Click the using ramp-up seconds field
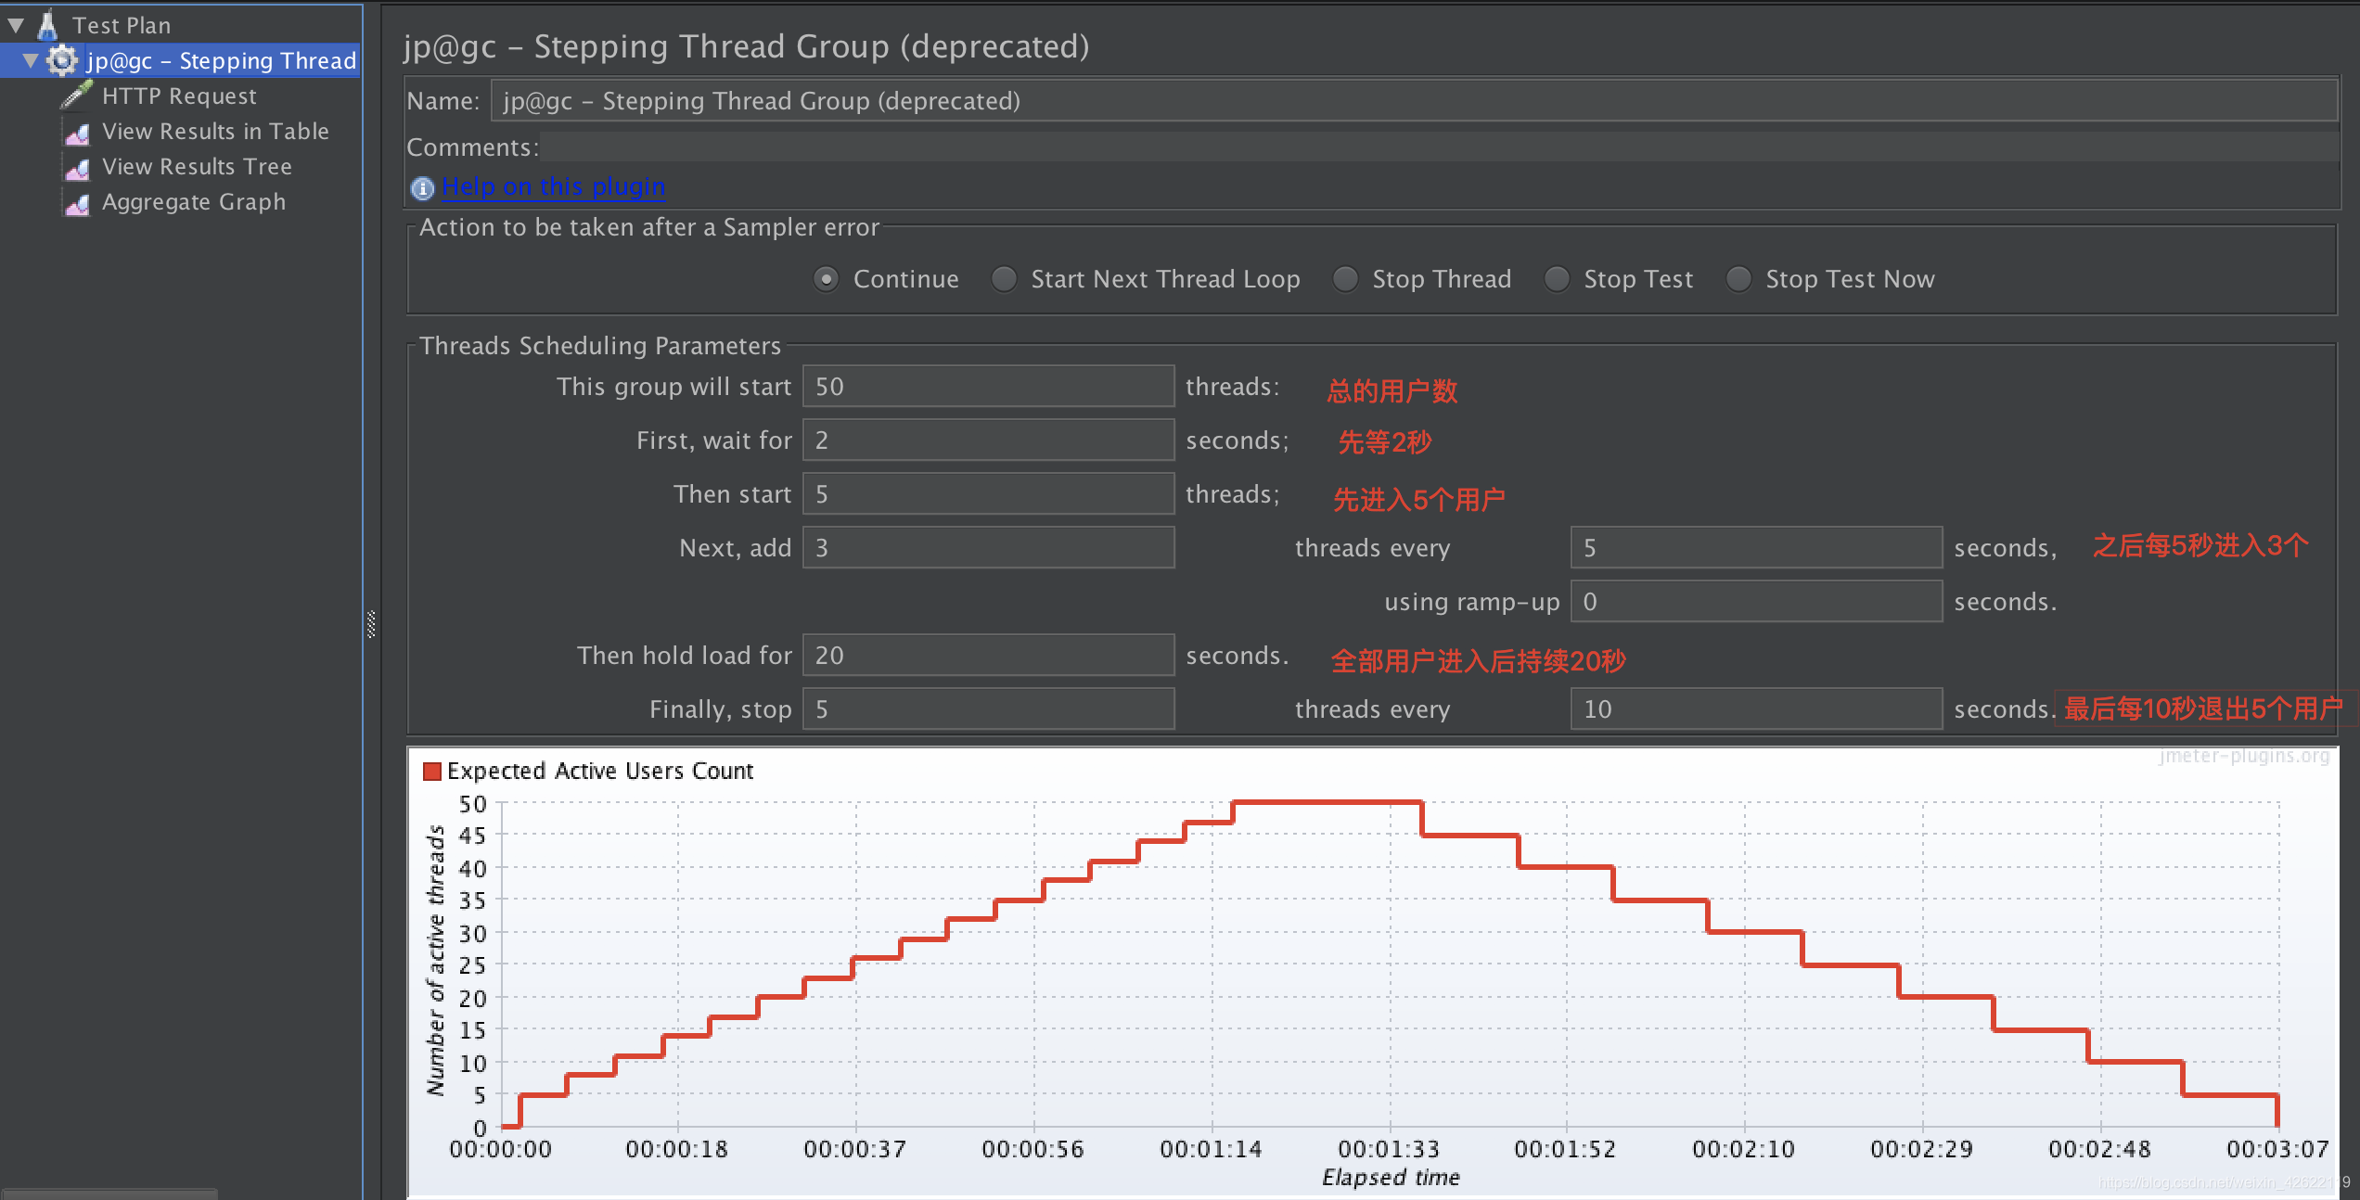This screenshot has height=1200, width=2360. [x=1756, y=601]
